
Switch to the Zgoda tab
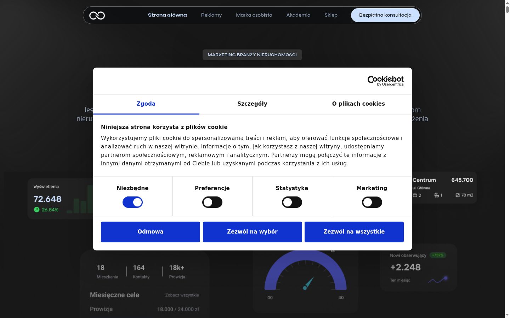(146, 104)
